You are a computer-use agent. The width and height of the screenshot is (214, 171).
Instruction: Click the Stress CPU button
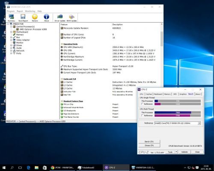pyautogui.click(x=149, y=145)
